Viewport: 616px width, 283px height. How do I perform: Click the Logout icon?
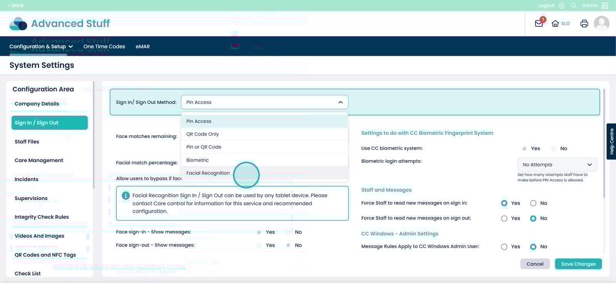561,5
